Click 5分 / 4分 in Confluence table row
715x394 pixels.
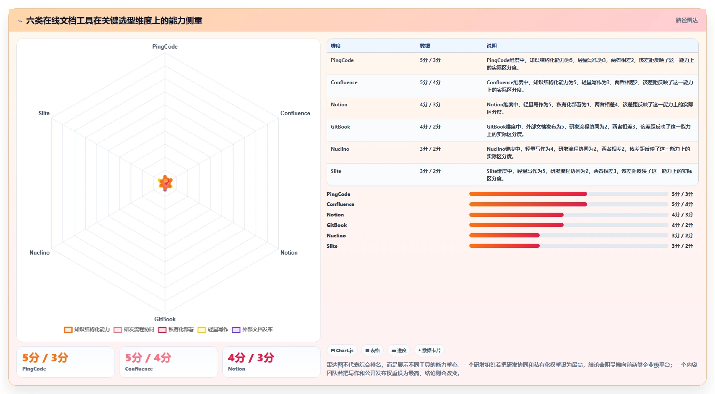click(430, 82)
